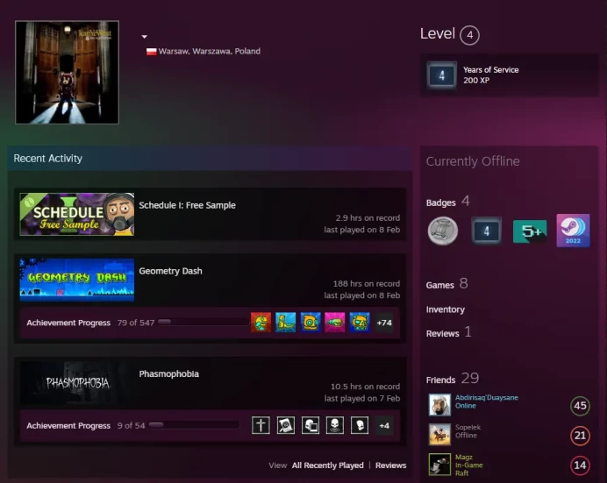Image resolution: width=607 pixels, height=483 pixels.
Task: Open the profile avatar image
Action: tap(67, 72)
